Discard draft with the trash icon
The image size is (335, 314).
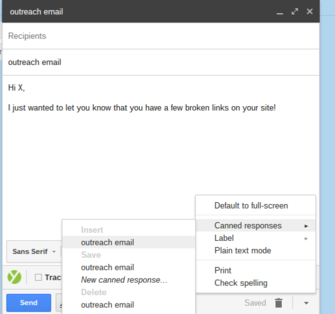coord(279,303)
